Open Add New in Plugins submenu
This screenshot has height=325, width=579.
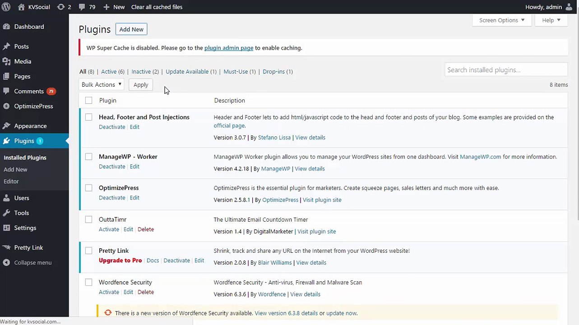tap(15, 169)
